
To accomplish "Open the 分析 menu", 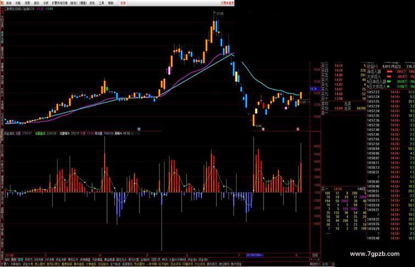I will [46, 3].
